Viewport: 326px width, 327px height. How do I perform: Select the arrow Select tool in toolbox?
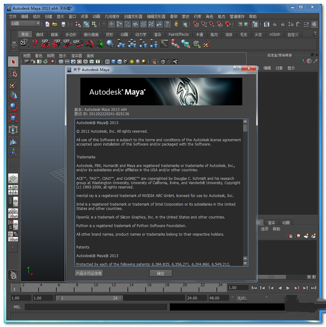13,62
